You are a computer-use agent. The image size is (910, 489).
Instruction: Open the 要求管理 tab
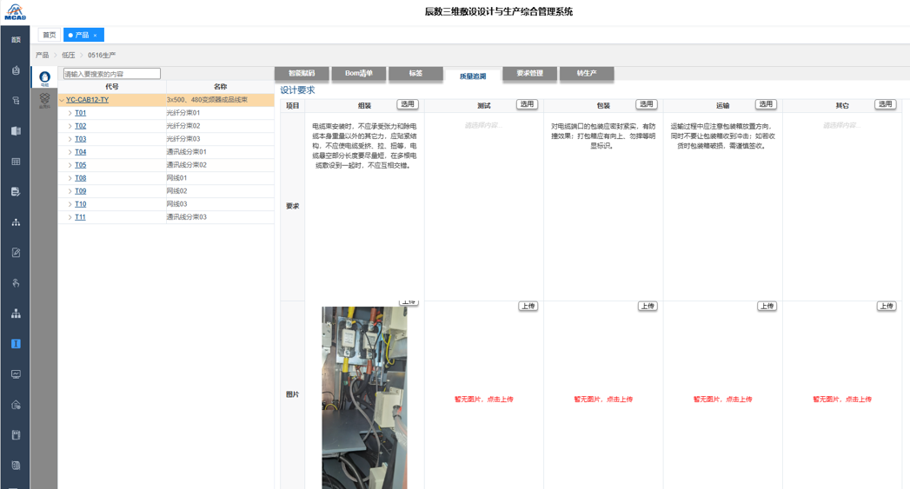coord(529,74)
